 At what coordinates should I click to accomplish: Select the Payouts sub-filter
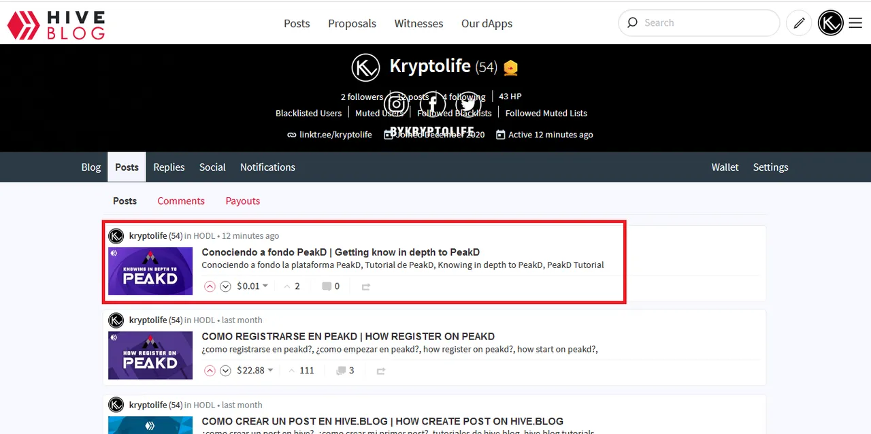pyautogui.click(x=243, y=201)
